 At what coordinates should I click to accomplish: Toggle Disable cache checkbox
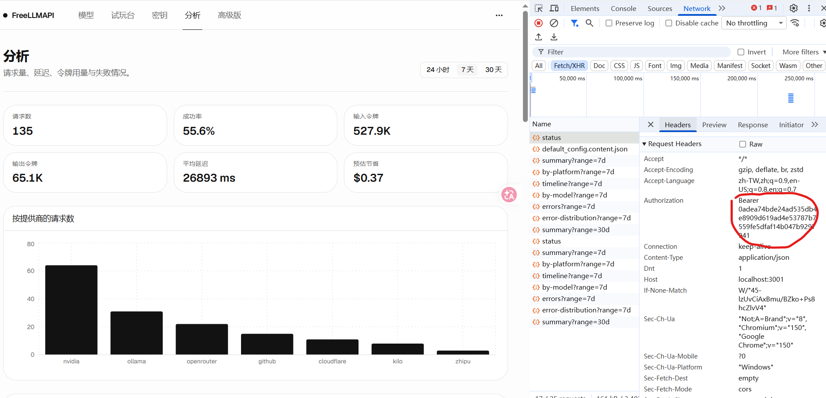[x=669, y=23]
